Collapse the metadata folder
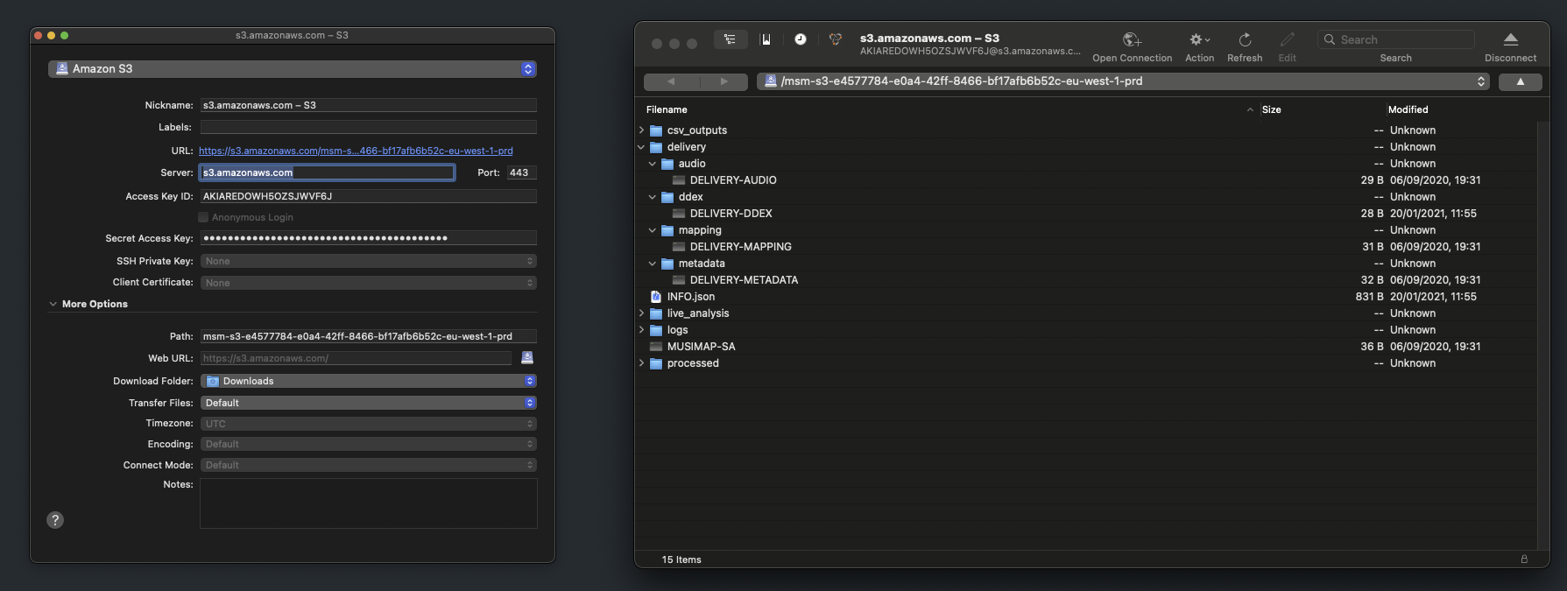This screenshot has height=591, width=1567. tap(653, 264)
